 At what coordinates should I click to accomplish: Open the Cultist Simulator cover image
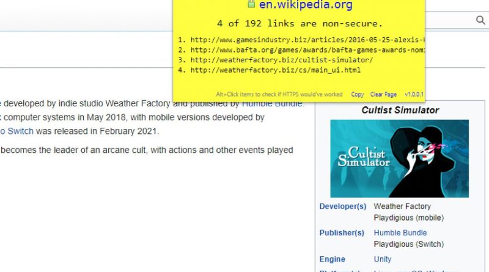399,158
